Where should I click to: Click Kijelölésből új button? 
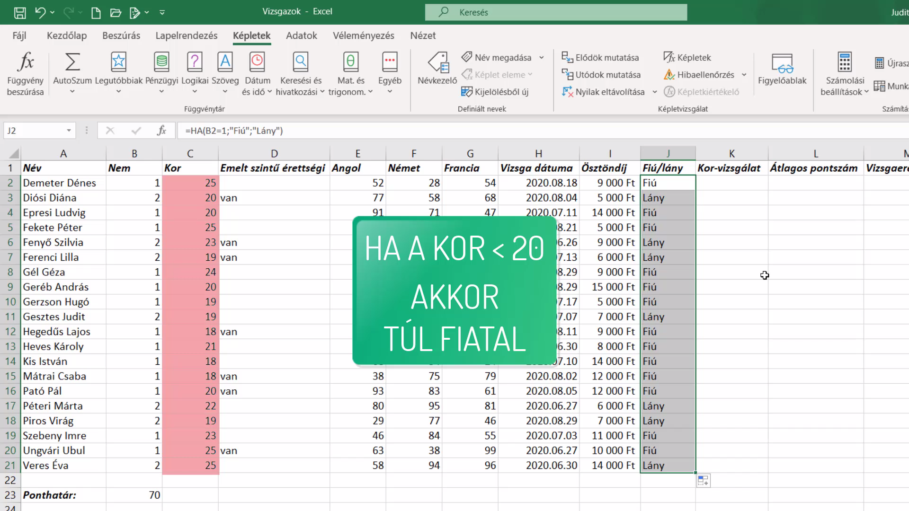click(x=495, y=92)
